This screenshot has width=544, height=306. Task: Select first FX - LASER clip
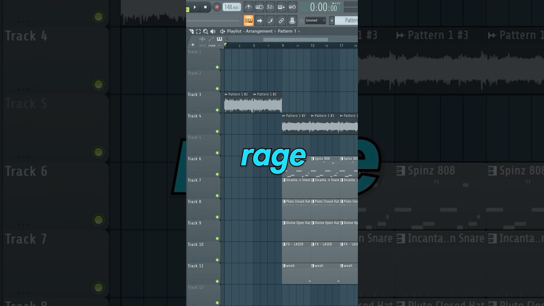[x=296, y=252]
